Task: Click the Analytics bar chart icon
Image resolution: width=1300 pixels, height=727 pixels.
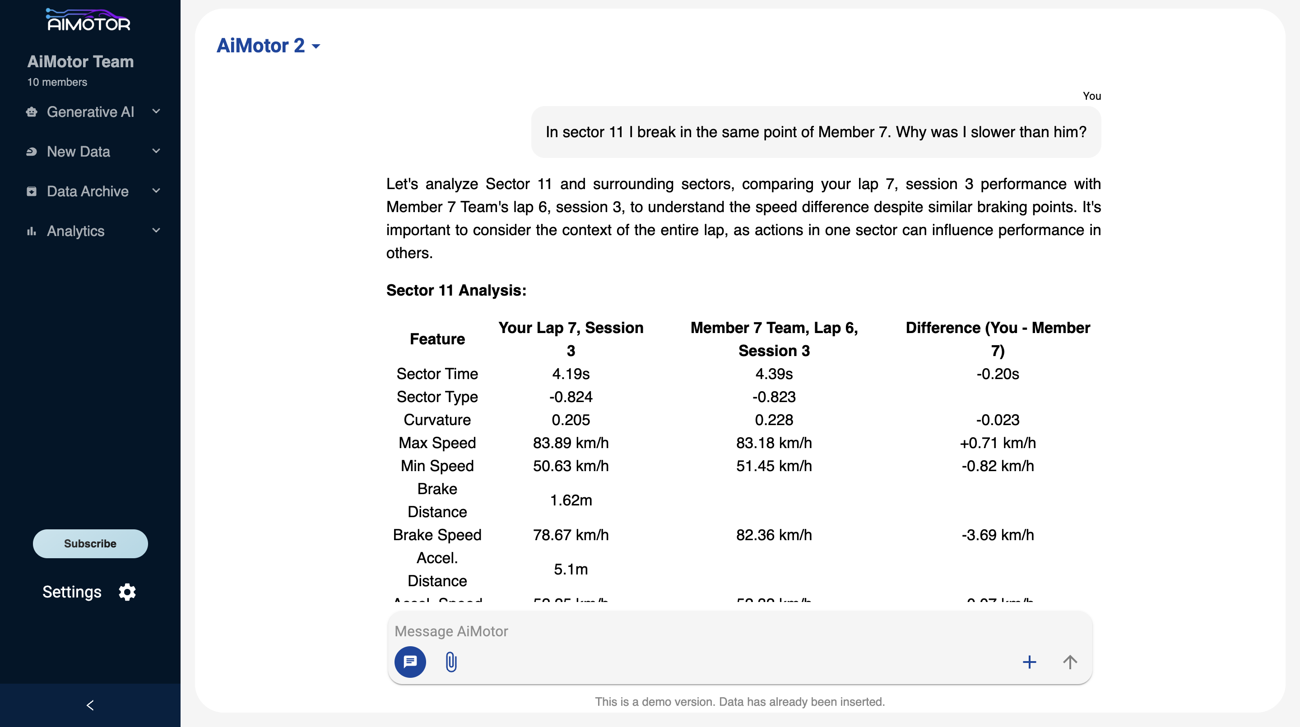Action: click(x=32, y=231)
